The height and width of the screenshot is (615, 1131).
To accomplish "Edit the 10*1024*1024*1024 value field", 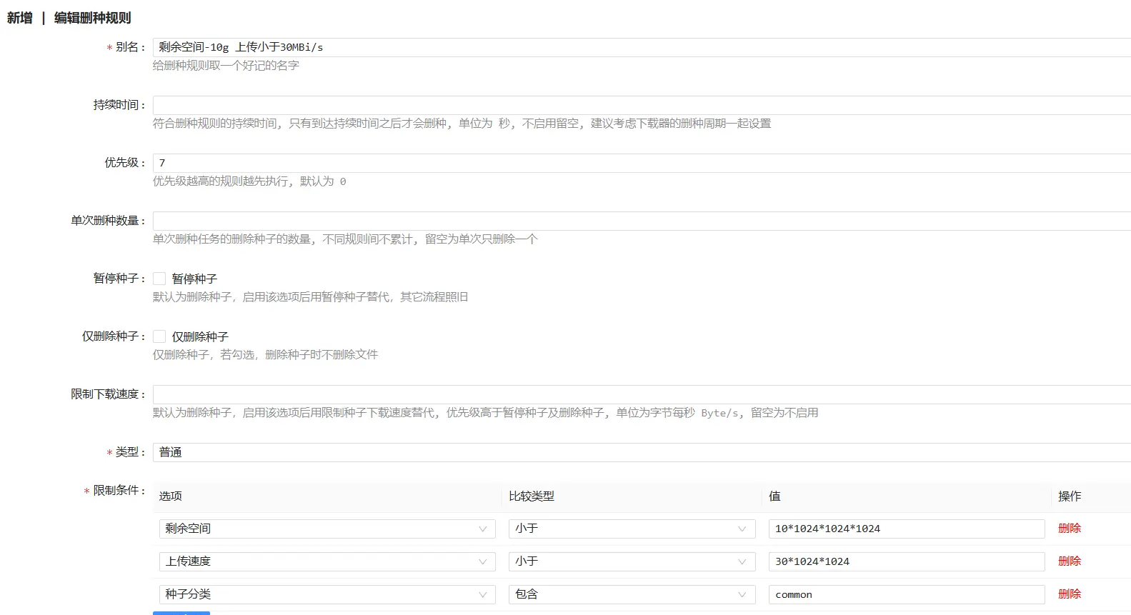I will tap(906, 529).
